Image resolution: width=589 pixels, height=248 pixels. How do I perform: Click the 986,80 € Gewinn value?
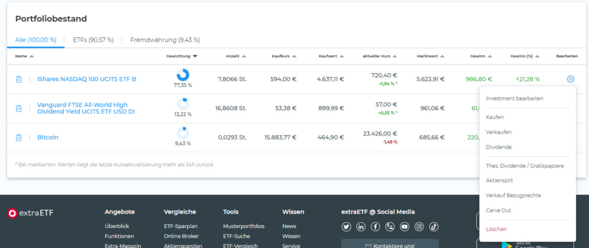479,79
